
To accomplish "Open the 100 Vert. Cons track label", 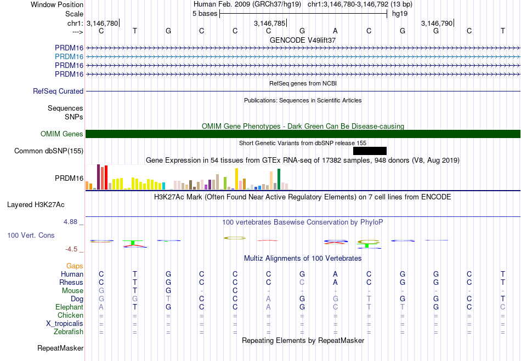I will tap(31, 235).
